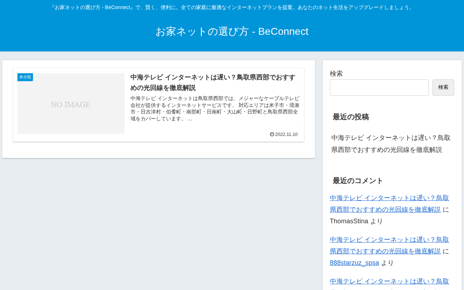
Task: Click the 最近の投稿 heading
Action: (351, 117)
